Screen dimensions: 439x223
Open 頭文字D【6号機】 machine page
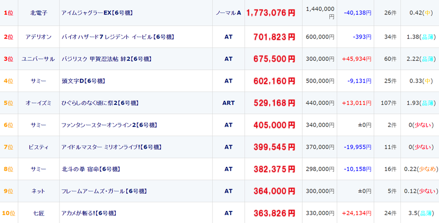[x=84, y=81]
